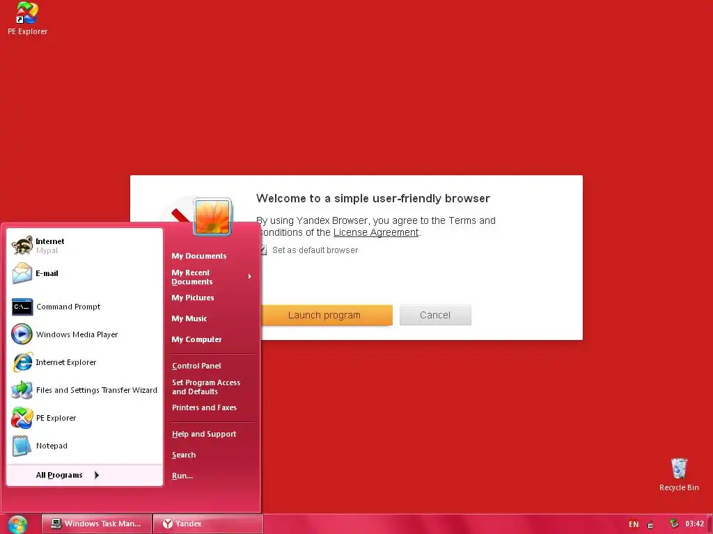This screenshot has width=713, height=534.
Task: Open the Run... dialog
Action: point(182,476)
